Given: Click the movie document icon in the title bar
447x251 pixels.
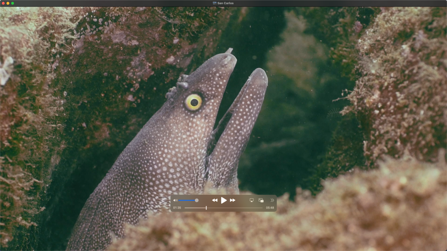Looking at the screenshot, I should tap(215, 3).
